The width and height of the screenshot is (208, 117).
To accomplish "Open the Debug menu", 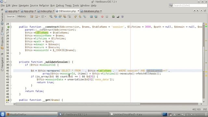I will point(60,6).
